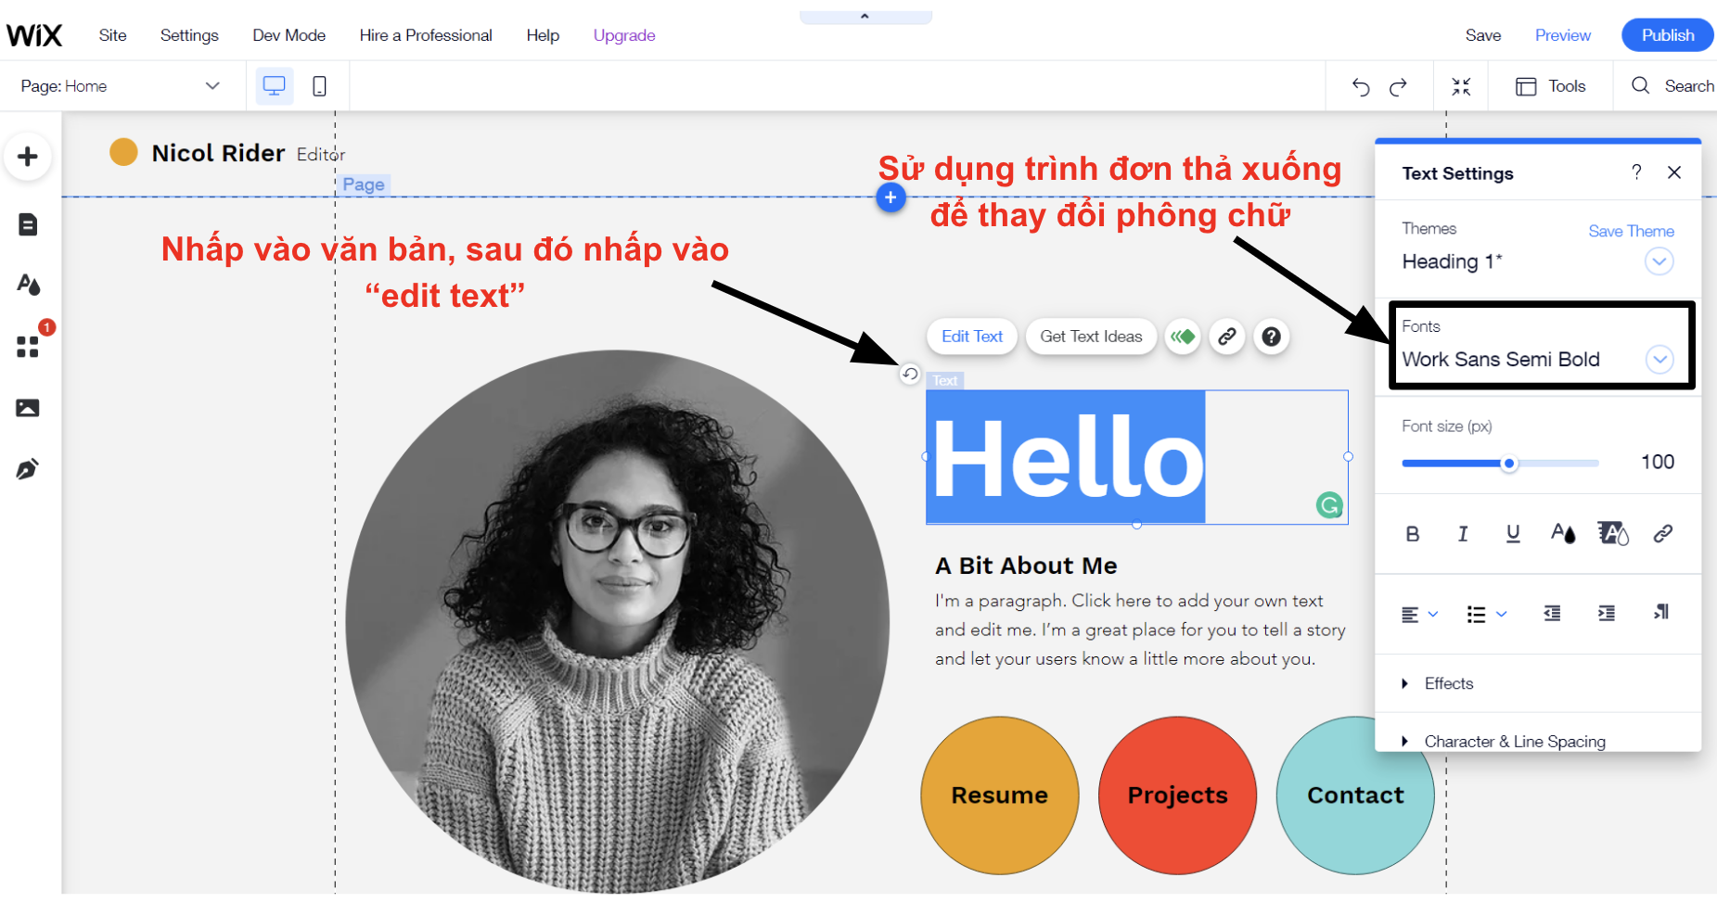This screenshot has height=903, width=1717.
Task: Click the red Projects circle button
Action: (x=1178, y=795)
